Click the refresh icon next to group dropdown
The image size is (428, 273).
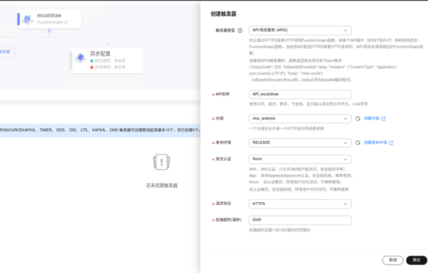[x=358, y=118]
